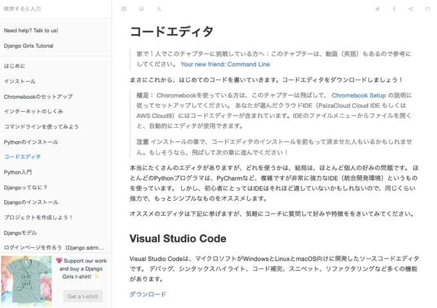Go to インストール chapter
Viewport: 437px width, 308px height.
[x=20, y=81]
